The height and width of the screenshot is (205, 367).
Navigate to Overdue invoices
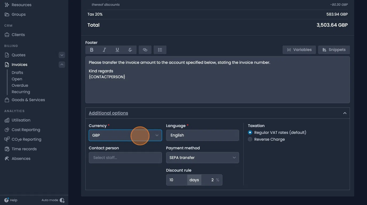coord(20,85)
